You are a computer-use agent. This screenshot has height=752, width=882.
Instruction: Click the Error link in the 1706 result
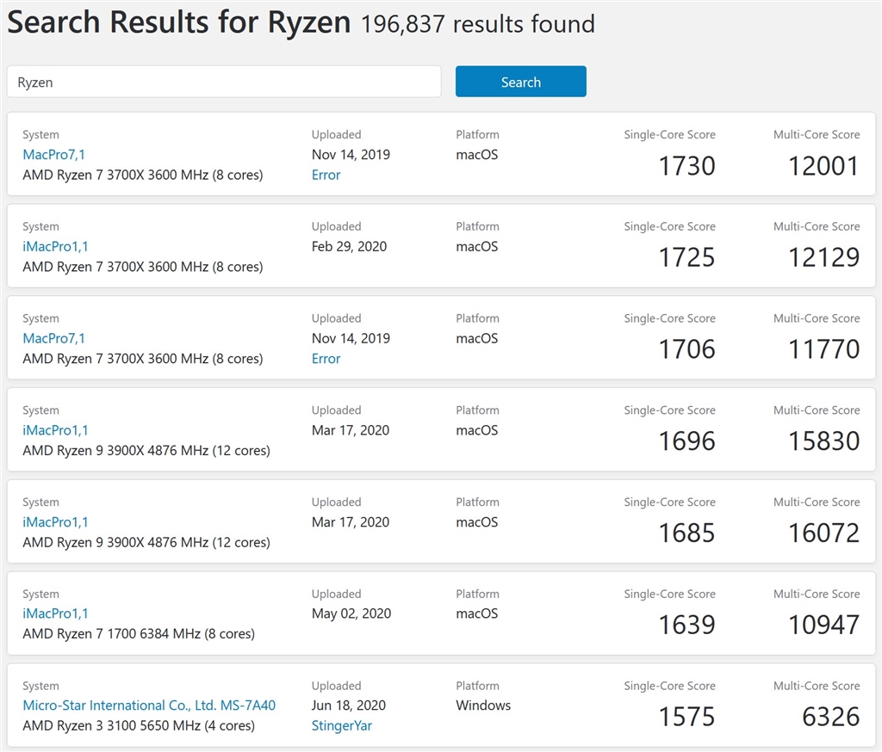[326, 359]
